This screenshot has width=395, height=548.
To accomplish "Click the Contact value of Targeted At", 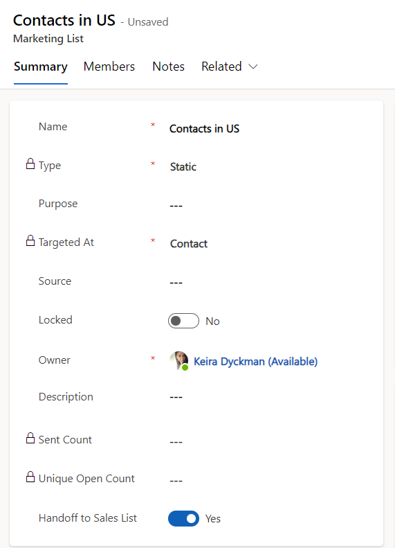I will [x=189, y=244].
